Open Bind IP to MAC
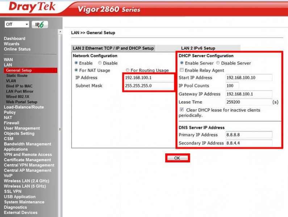This screenshot has width=288, height=217. (19, 86)
